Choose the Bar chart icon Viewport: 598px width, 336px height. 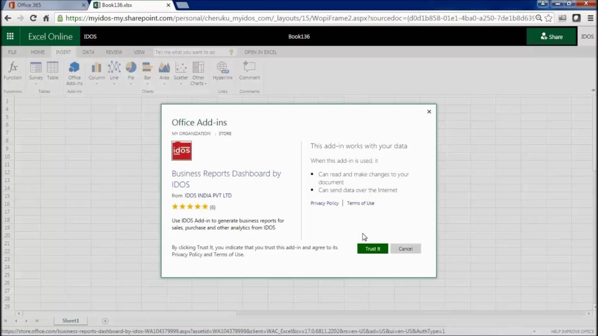click(148, 67)
